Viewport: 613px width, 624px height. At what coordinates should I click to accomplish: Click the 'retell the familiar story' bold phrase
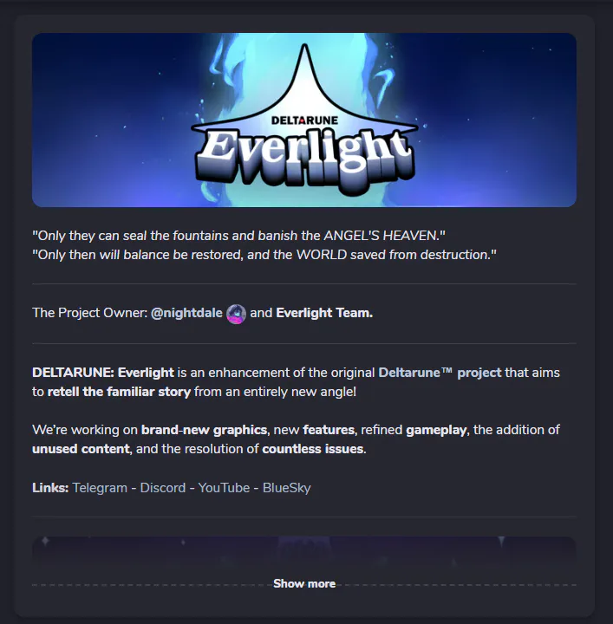pos(119,392)
